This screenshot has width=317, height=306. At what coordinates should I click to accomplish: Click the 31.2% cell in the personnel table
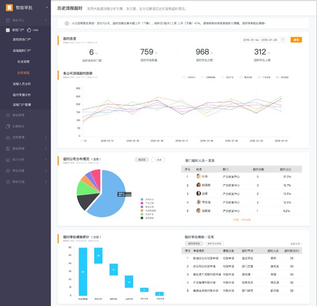(x=287, y=176)
